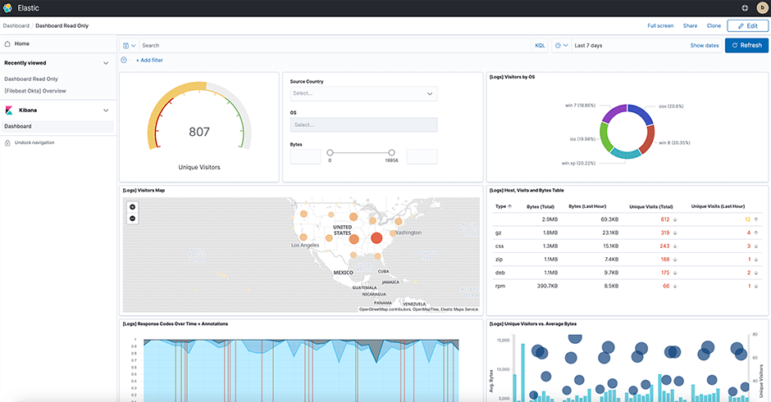
Task: Click the Undock navigation lock icon
Action: pos(8,142)
